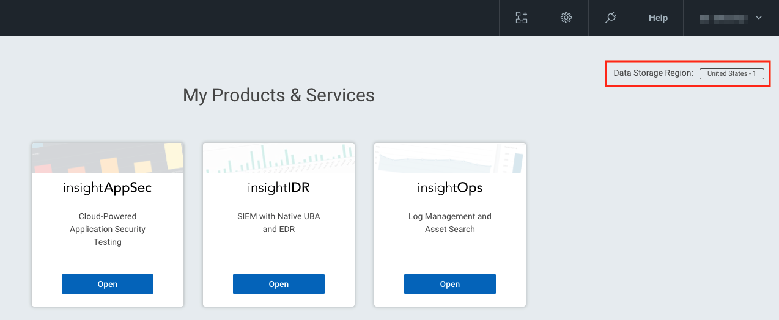Click the My Products & Services heading
The width and height of the screenshot is (779, 320).
279,95
